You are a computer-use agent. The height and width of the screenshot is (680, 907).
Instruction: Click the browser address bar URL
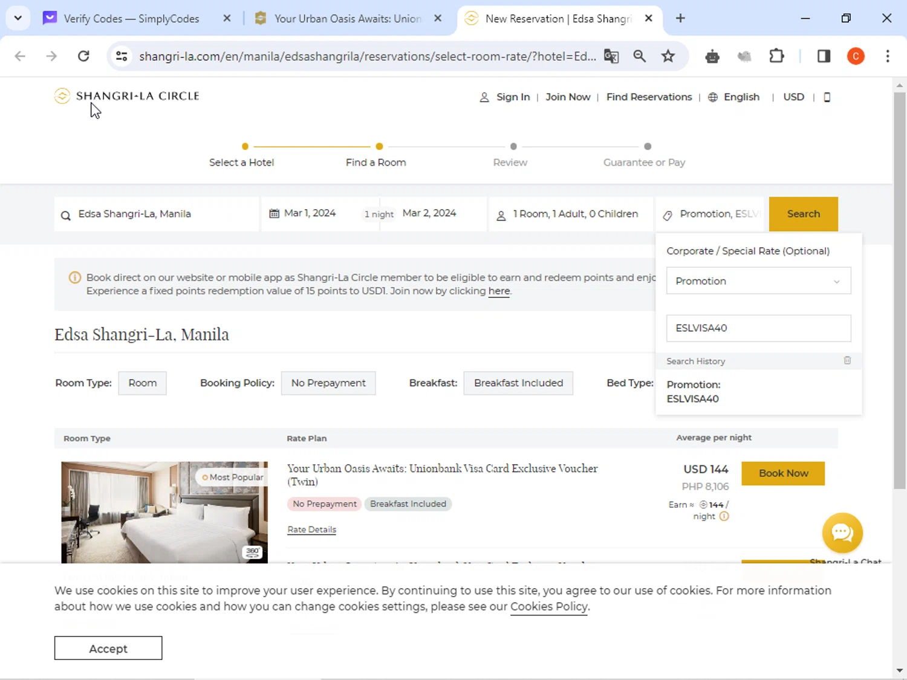tap(367, 56)
